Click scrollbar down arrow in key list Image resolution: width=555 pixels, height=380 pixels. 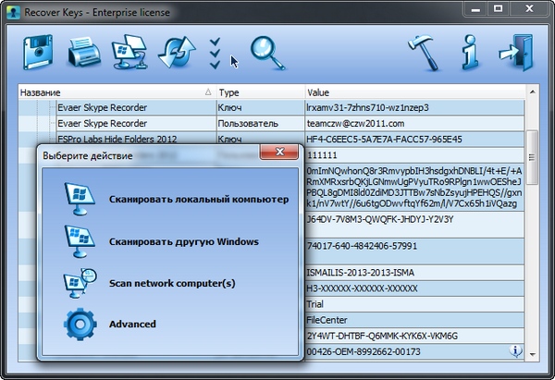coord(532,354)
